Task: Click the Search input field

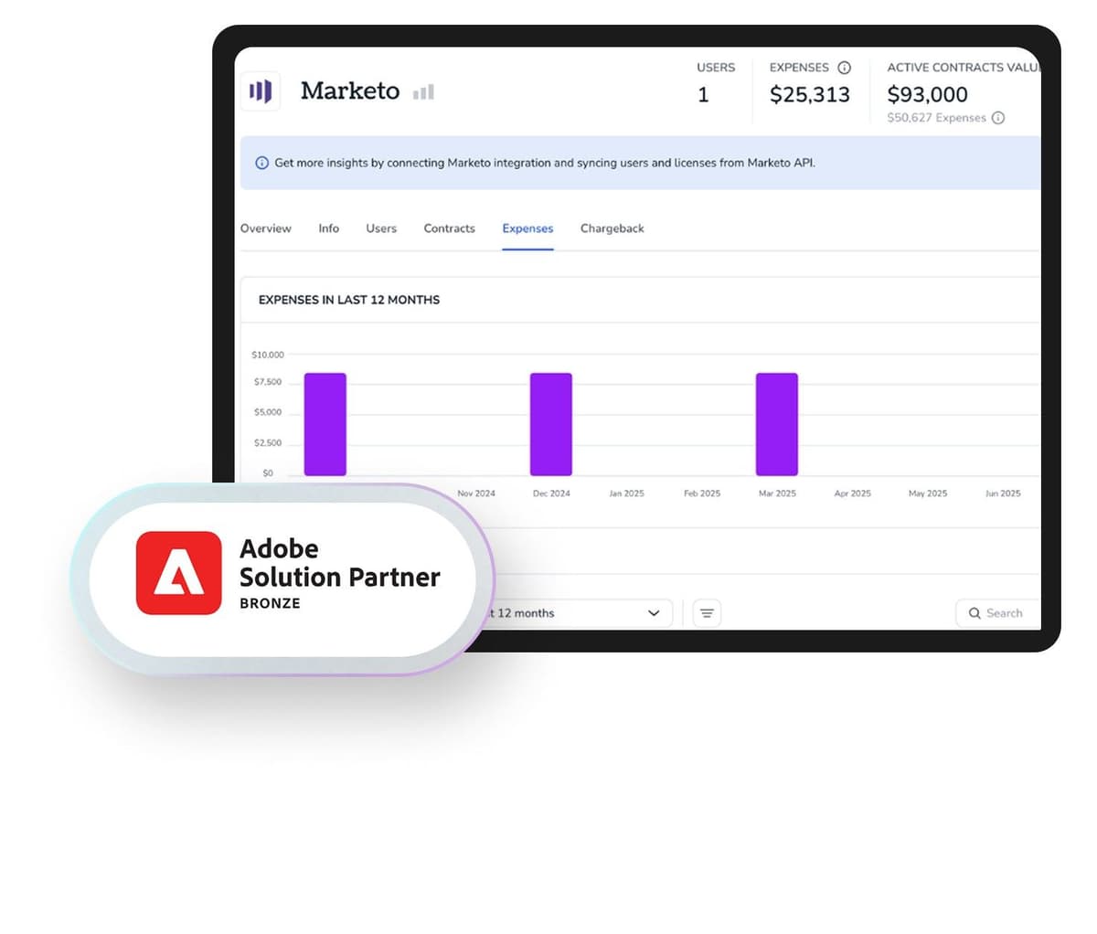Action: pos(998,613)
